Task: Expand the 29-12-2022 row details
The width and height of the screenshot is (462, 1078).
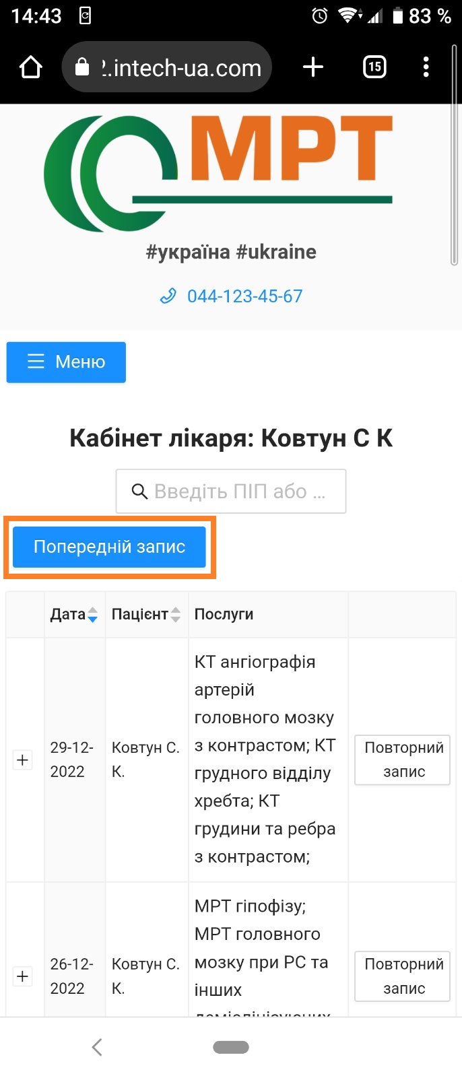Action: (x=23, y=760)
